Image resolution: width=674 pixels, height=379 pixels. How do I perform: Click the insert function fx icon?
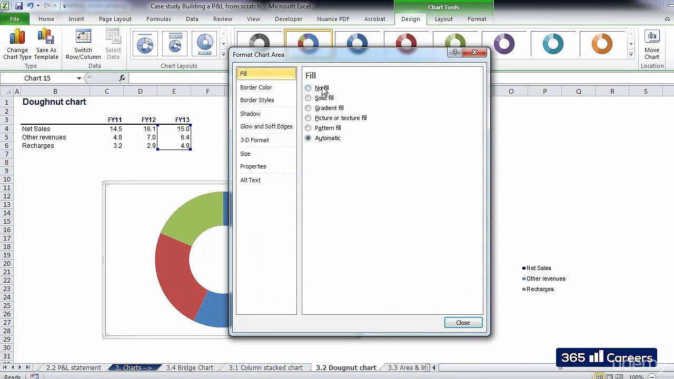(x=122, y=78)
